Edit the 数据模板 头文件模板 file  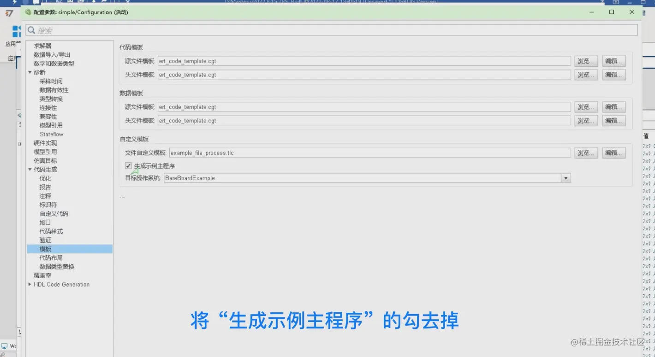(x=614, y=121)
